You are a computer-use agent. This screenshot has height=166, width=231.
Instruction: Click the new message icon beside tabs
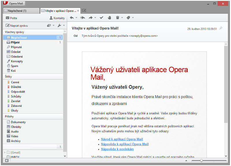click(84, 11)
